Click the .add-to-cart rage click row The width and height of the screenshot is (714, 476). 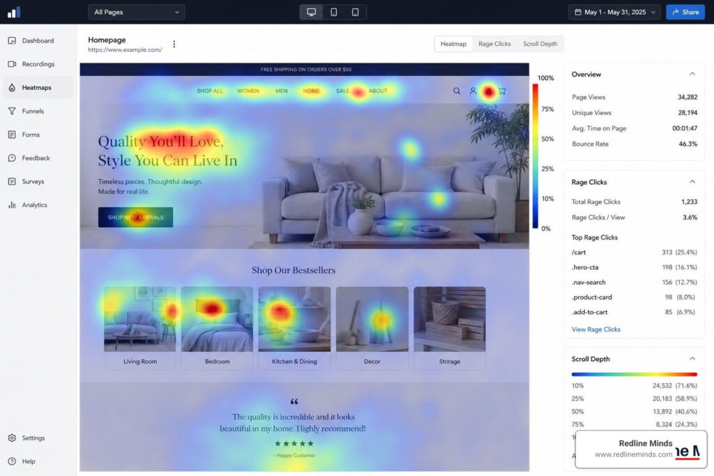coord(635,312)
